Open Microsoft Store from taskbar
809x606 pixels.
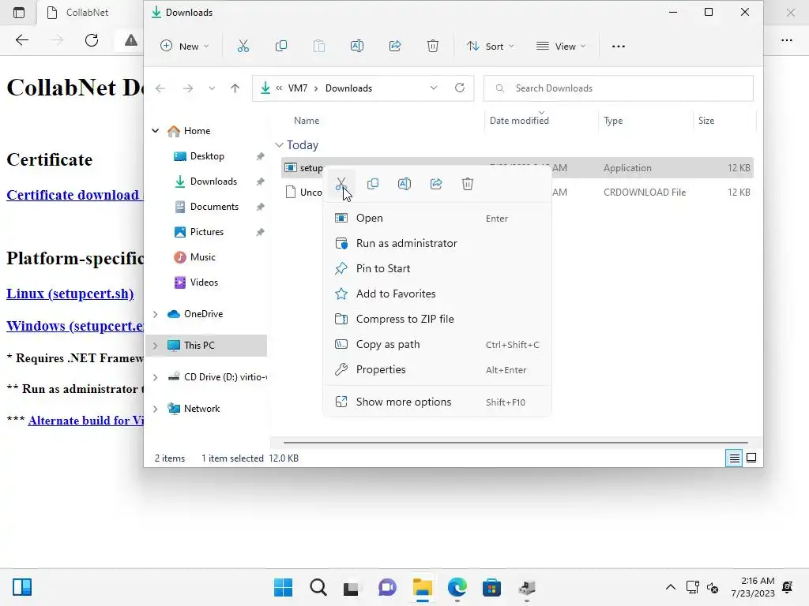[x=491, y=587]
